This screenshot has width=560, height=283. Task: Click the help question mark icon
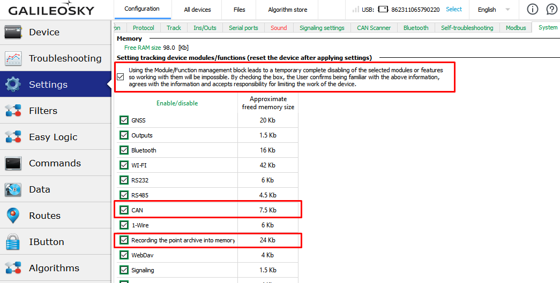[551, 9]
